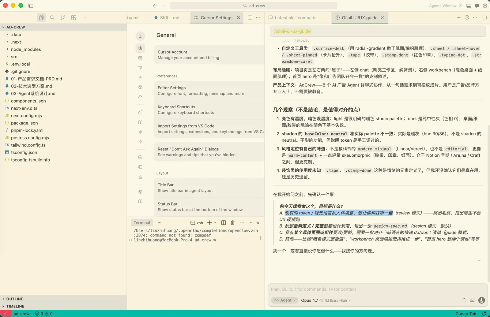The image size is (490, 317).
Task: Expand more sidebar views chevron
Action: tap(85, 18)
